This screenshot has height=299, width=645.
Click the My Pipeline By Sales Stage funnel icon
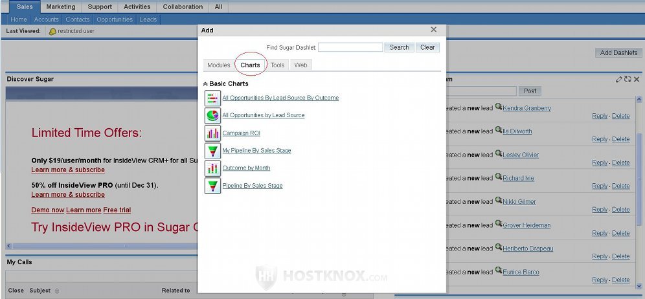212,151
